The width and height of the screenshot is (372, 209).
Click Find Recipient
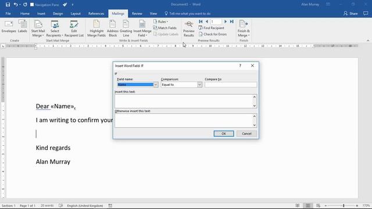(x=211, y=28)
